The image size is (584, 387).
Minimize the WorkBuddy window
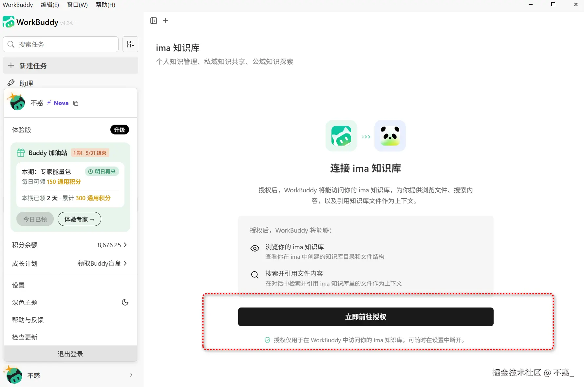[531, 5]
